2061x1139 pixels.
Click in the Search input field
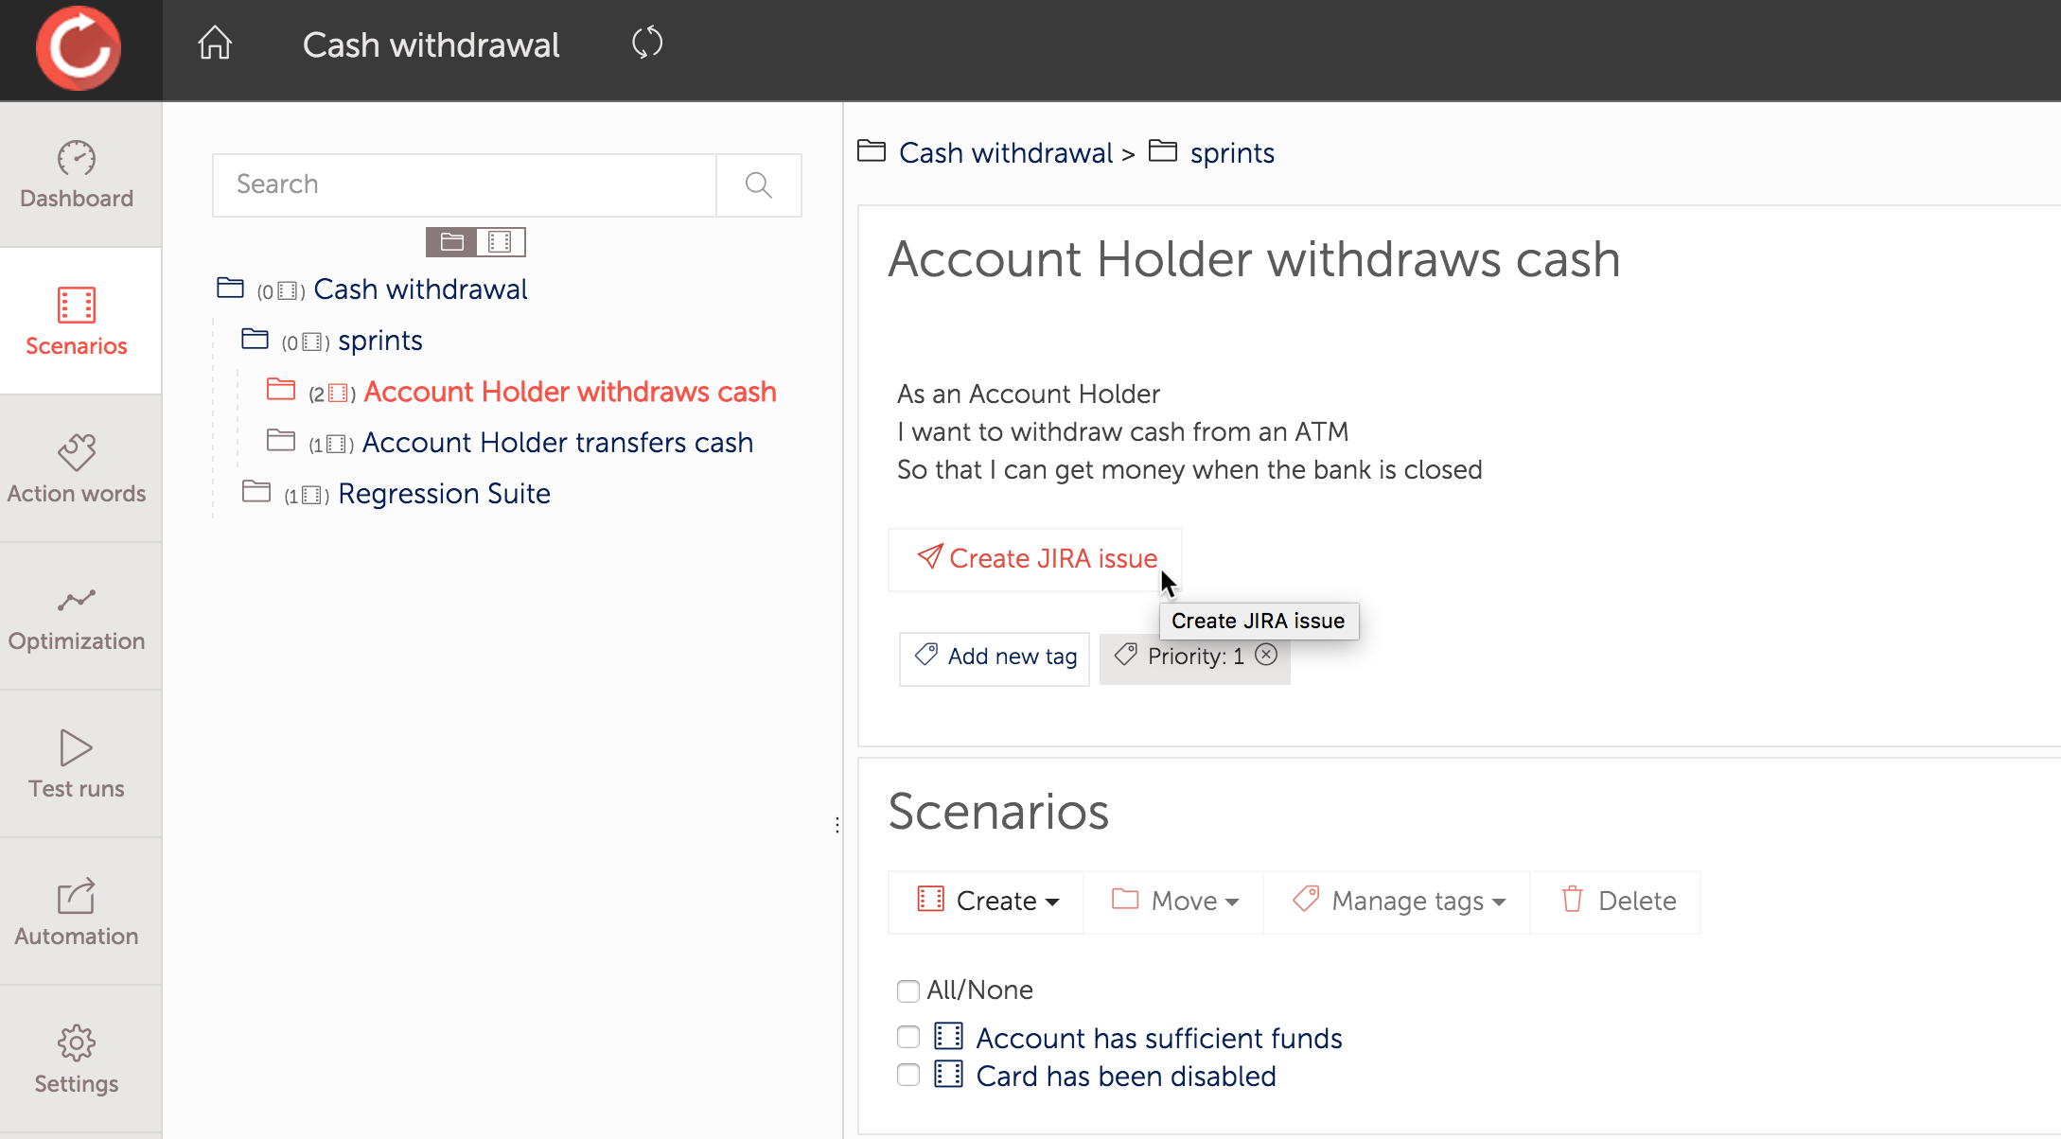pyautogui.click(x=464, y=184)
